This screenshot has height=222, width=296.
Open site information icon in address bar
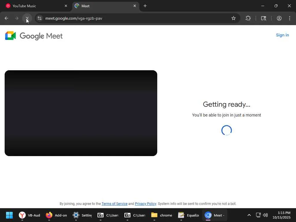pyautogui.click(x=40, y=18)
